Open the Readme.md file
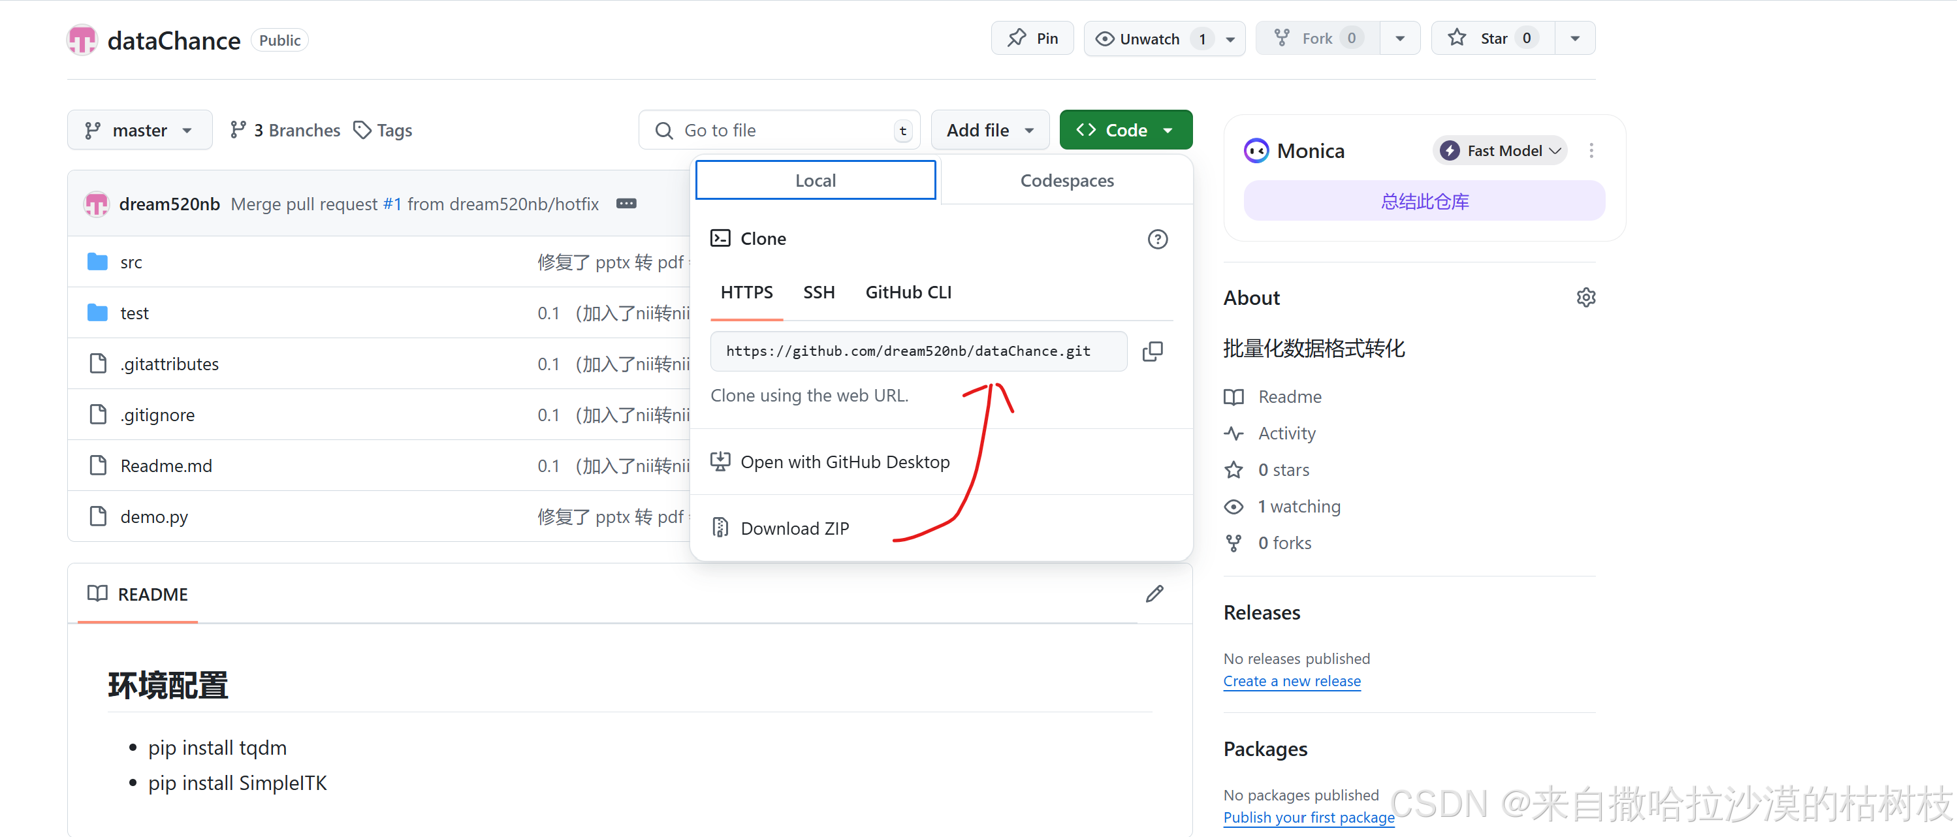This screenshot has height=837, width=1957. click(x=167, y=466)
